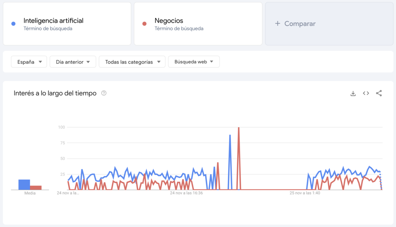Open the embed code view
This screenshot has width=396, height=227.
[x=365, y=93]
